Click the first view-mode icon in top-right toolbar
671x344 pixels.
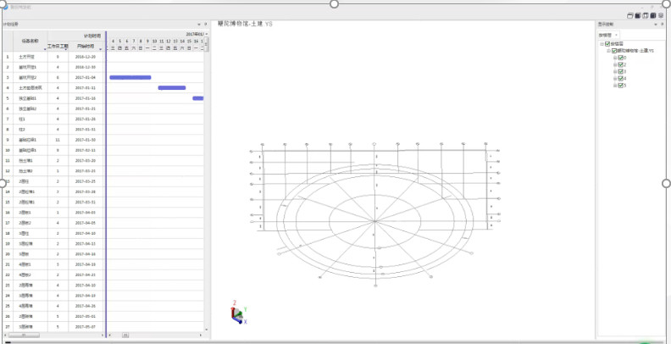(x=629, y=16)
